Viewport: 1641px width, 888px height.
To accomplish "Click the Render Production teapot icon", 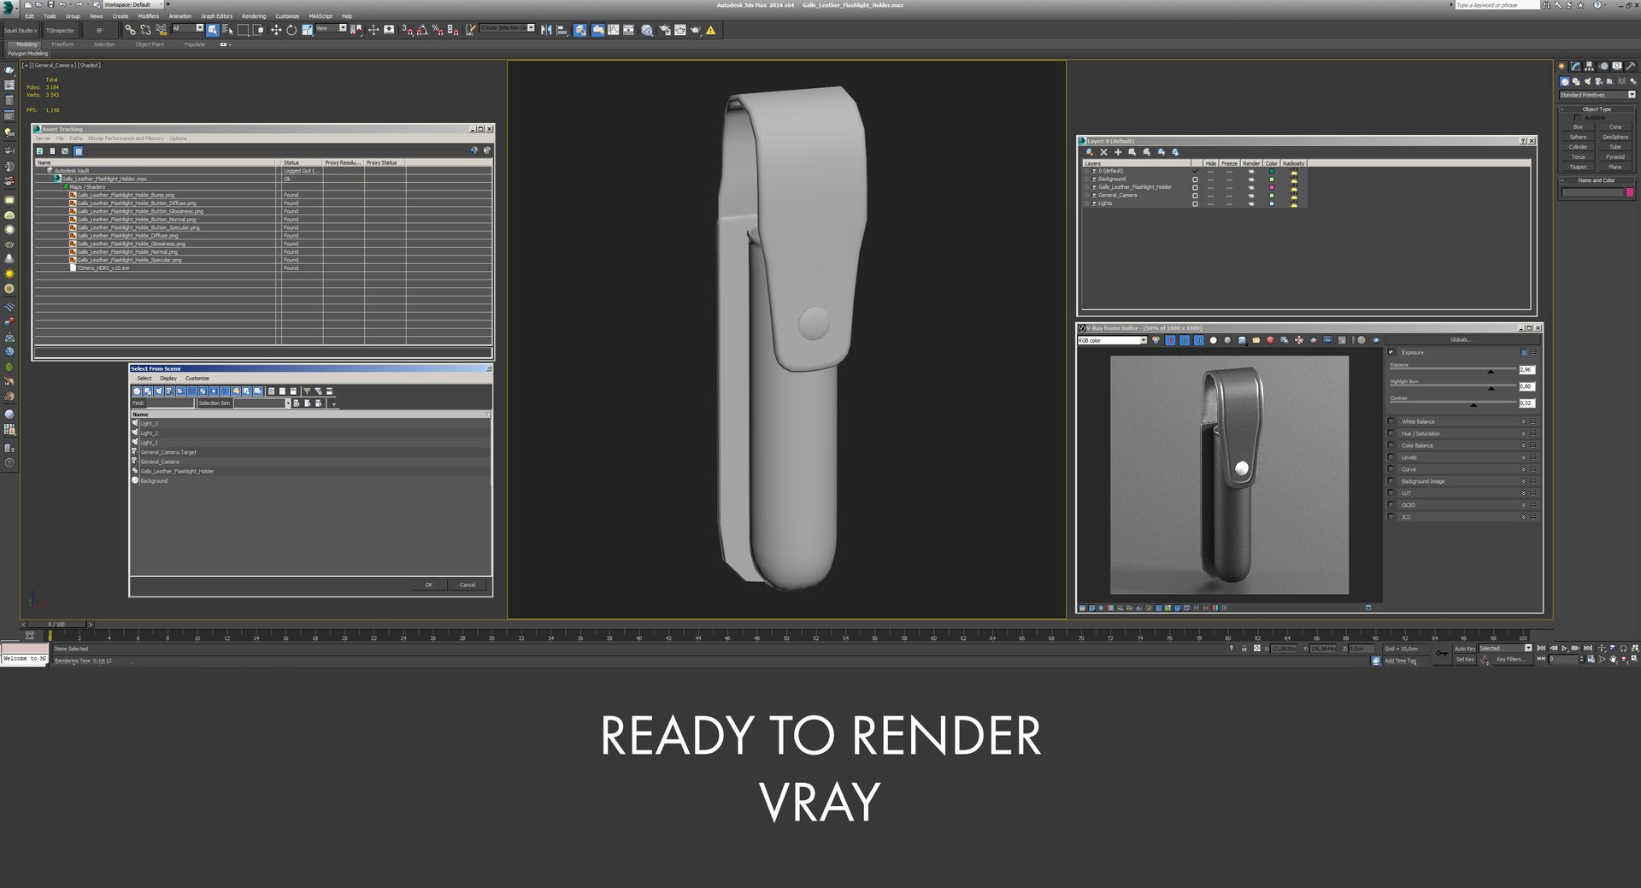I will pyautogui.click(x=695, y=30).
